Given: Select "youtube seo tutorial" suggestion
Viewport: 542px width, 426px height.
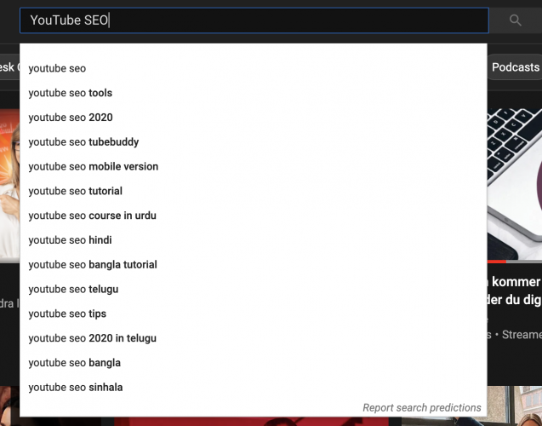Looking at the screenshot, I should pyautogui.click(x=254, y=192).
